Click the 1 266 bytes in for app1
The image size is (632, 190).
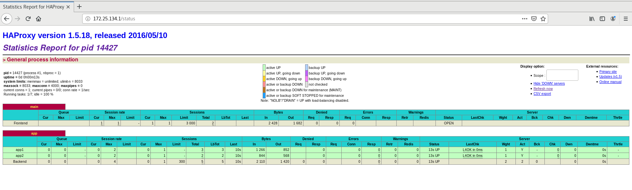(x=260, y=150)
